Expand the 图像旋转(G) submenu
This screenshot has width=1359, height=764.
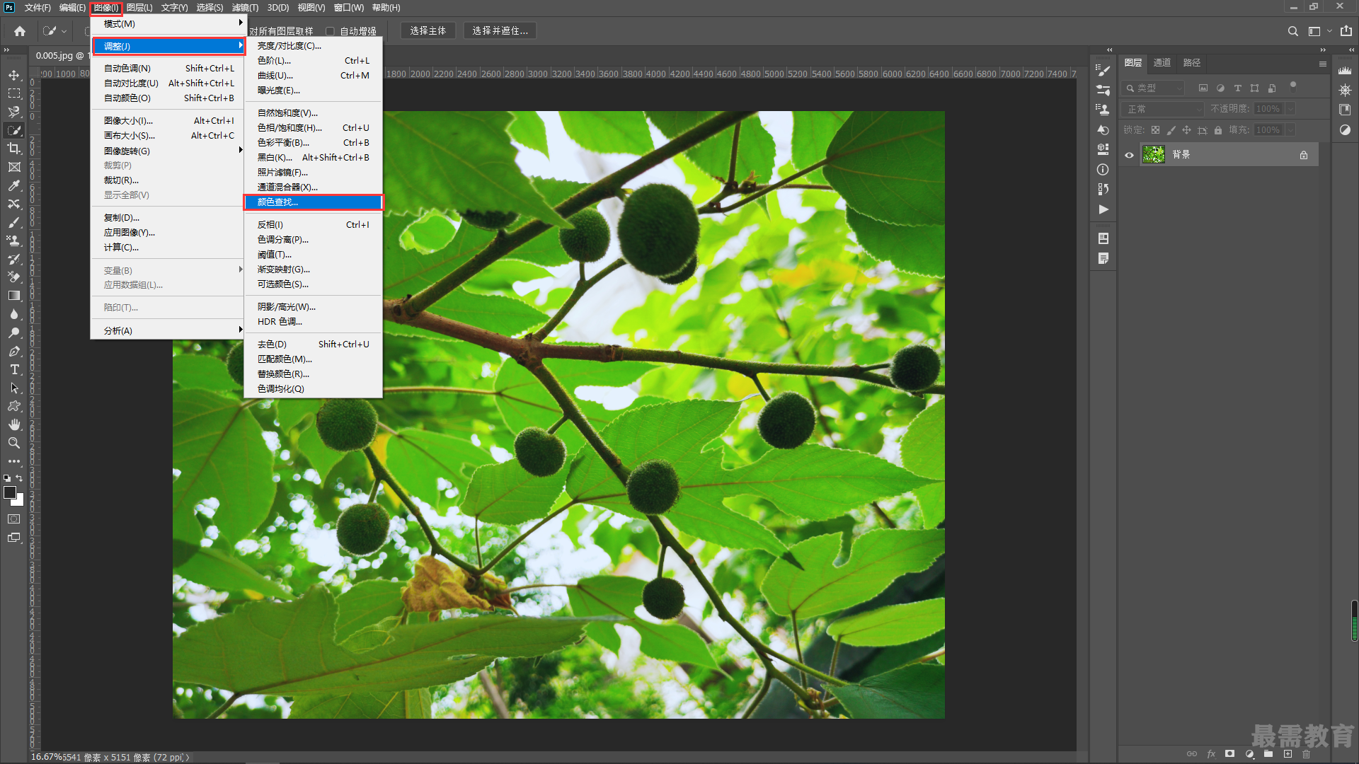(168, 151)
